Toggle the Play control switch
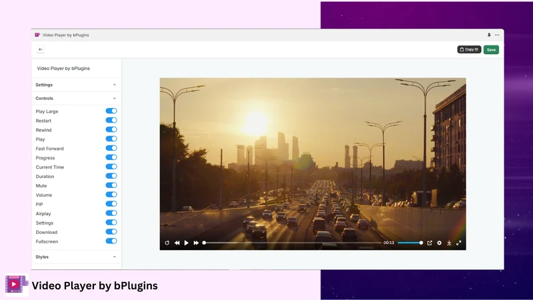Image resolution: width=533 pixels, height=300 pixels. pyautogui.click(x=111, y=139)
